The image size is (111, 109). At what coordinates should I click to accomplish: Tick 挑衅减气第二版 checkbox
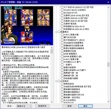point(62,76)
